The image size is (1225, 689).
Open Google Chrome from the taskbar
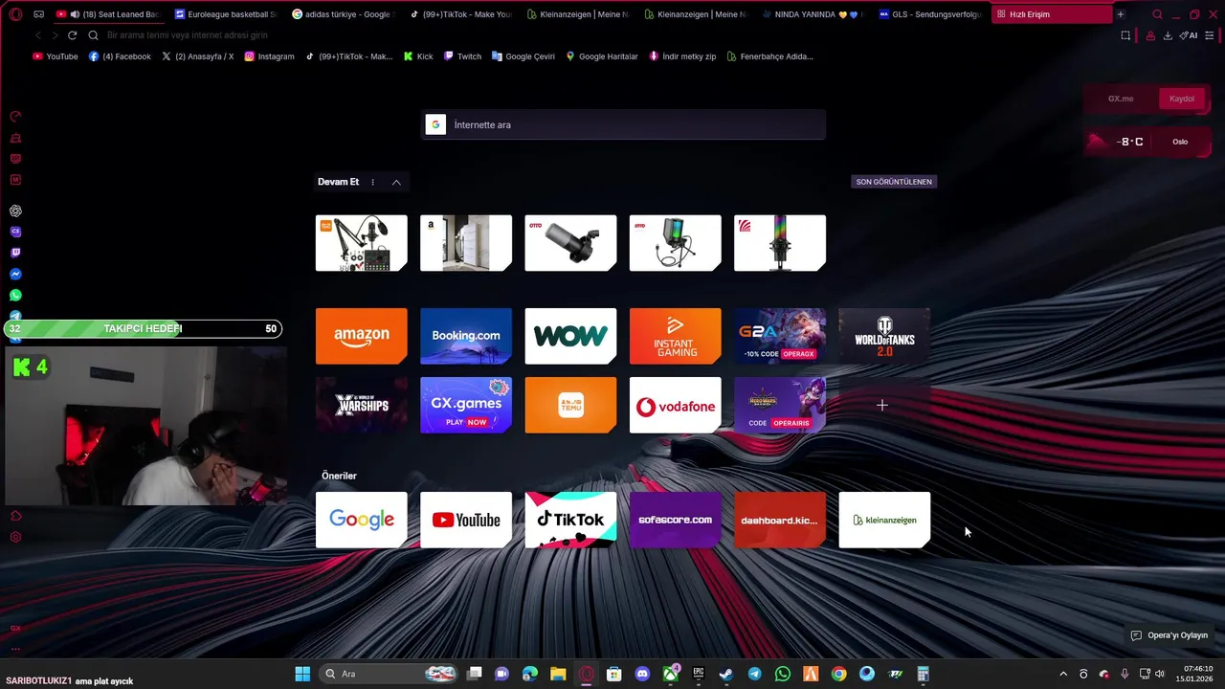pyautogui.click(x=838, y=674)
